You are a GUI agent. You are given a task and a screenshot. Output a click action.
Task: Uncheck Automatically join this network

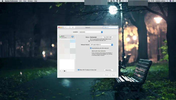click(x=91, y=48)
